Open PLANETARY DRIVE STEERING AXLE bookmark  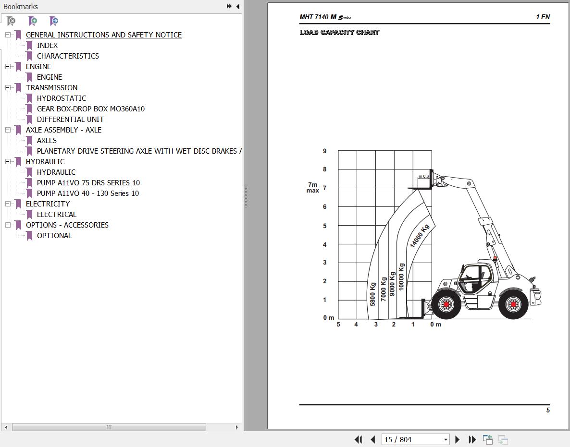click(139, 151)
